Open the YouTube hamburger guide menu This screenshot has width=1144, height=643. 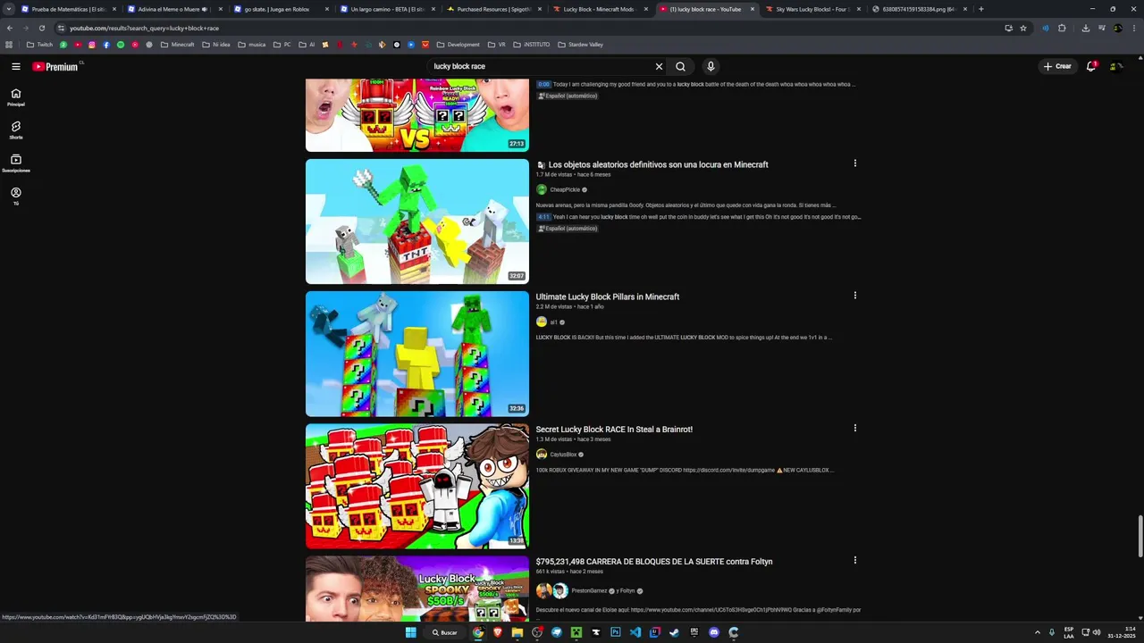click(x=15, y=66)
